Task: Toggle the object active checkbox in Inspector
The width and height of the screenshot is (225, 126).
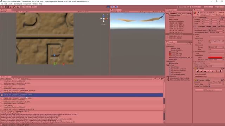Action: pos(199,13)
